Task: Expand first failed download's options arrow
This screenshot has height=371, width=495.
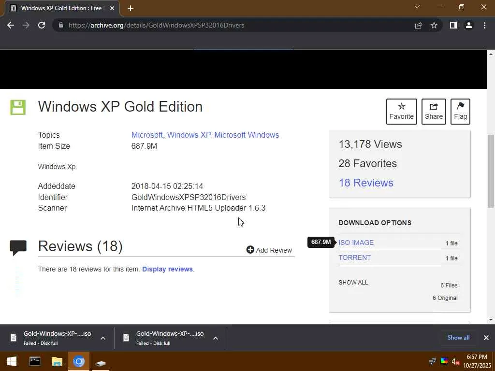Action: [x=103, y=338]
